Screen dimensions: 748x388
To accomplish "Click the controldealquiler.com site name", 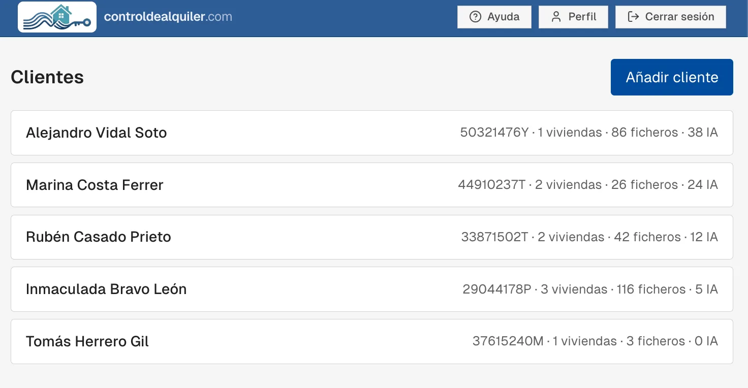I will click(168, 17).
